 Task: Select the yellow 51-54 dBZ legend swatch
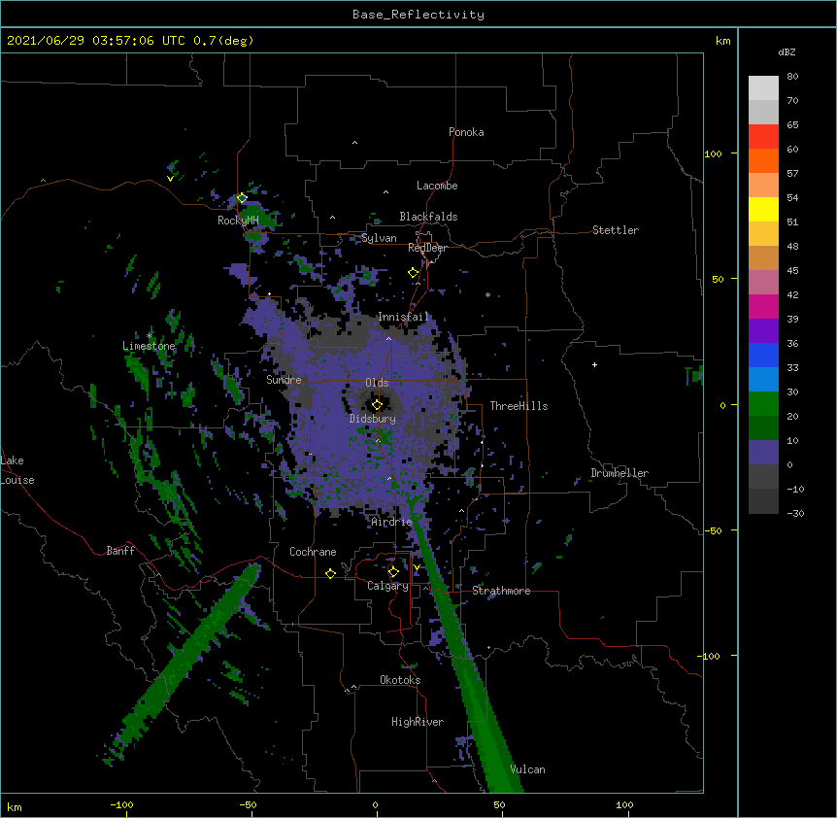click(763, 209)
